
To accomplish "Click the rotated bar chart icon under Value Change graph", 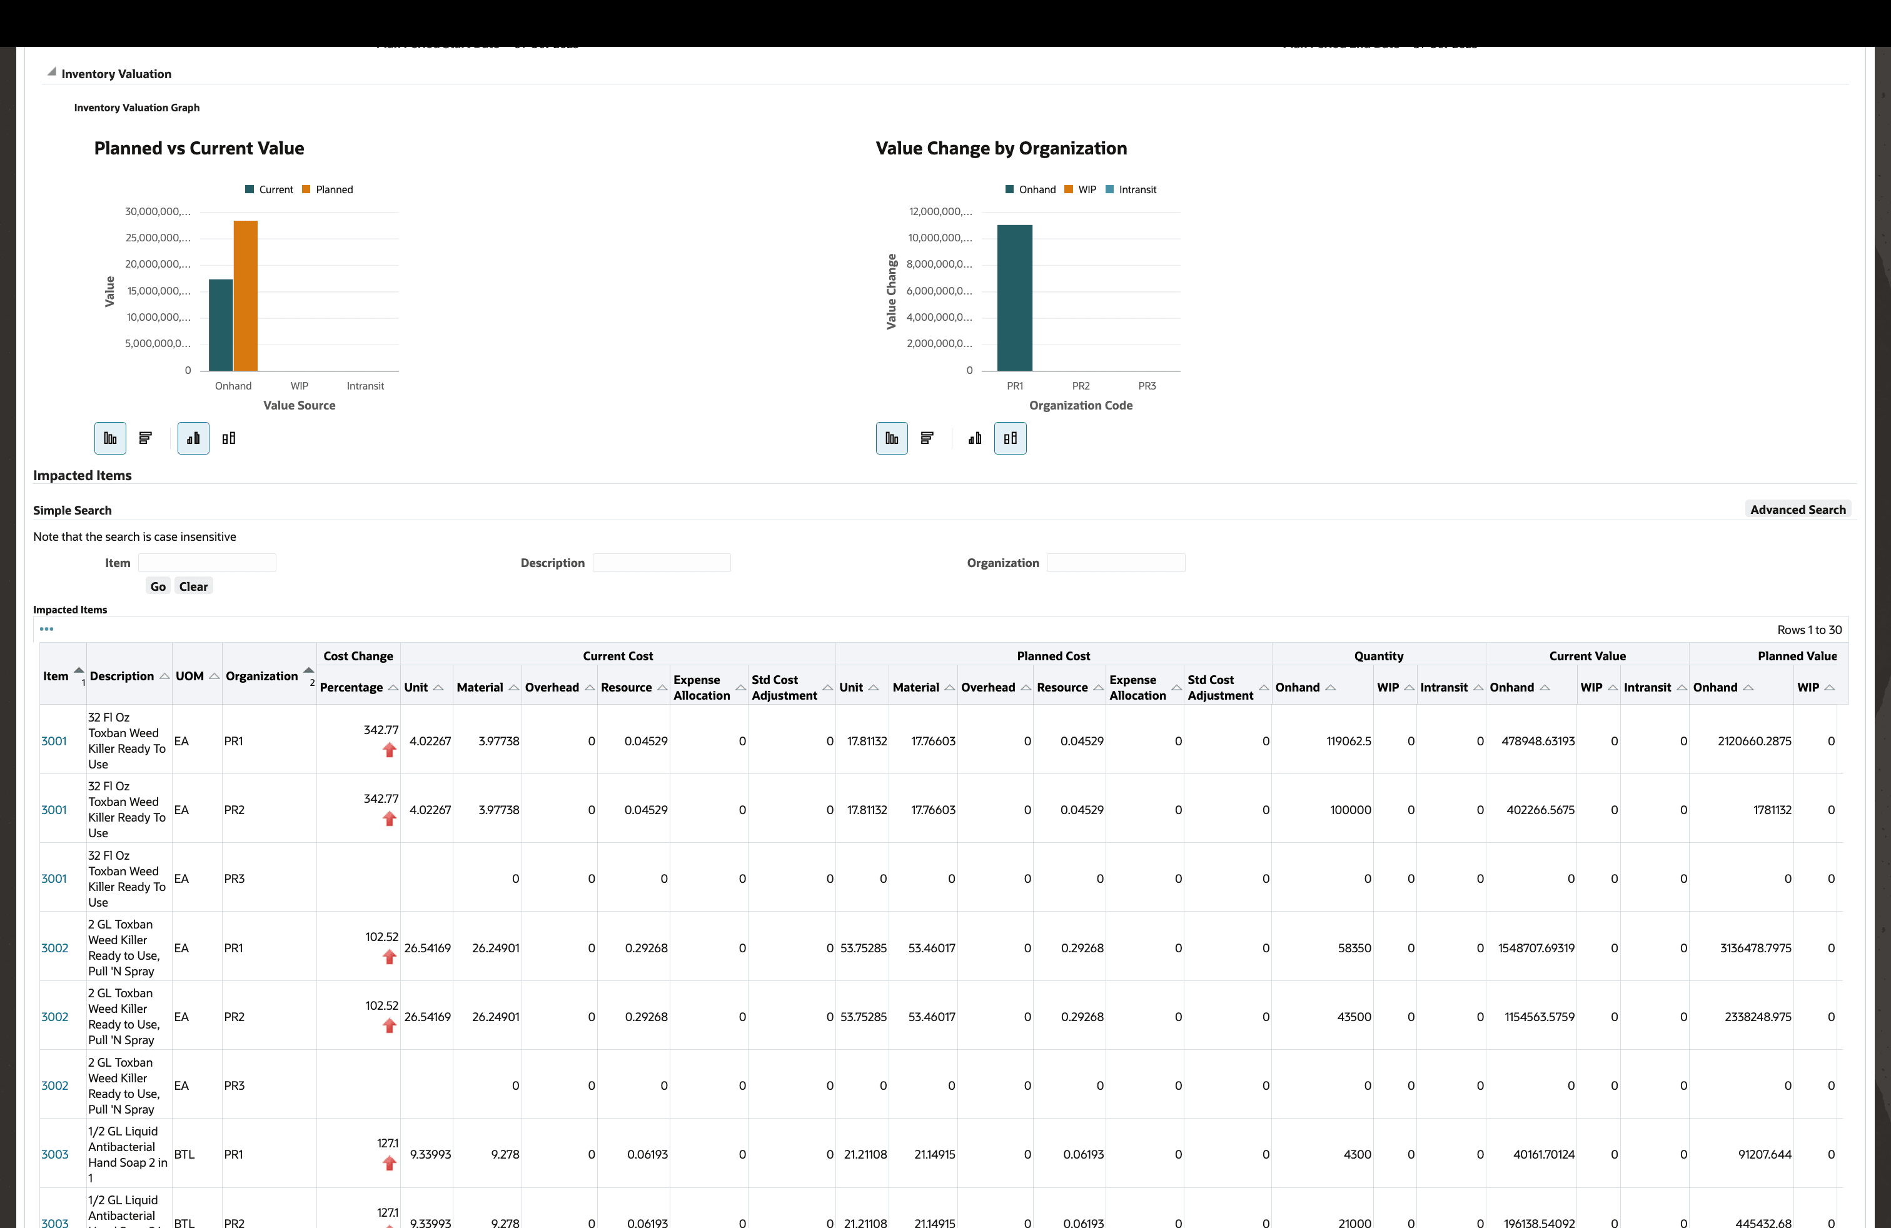I will pos(974,438).
